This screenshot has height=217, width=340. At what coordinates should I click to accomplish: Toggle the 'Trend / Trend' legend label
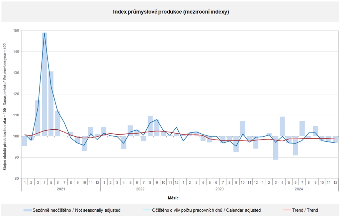(305, 210)
